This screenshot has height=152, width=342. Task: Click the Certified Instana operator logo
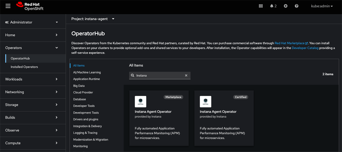click(x=205, y=102)
